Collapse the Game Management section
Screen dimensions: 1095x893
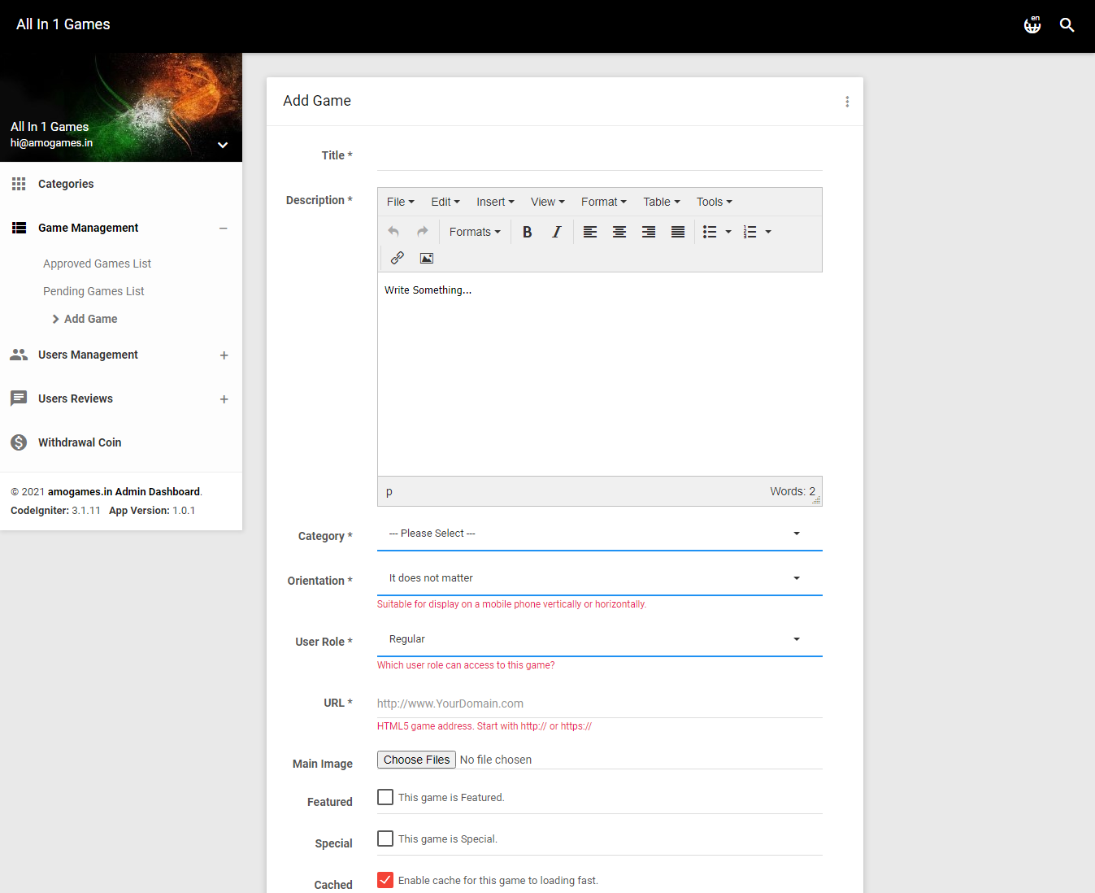(224, 229)
